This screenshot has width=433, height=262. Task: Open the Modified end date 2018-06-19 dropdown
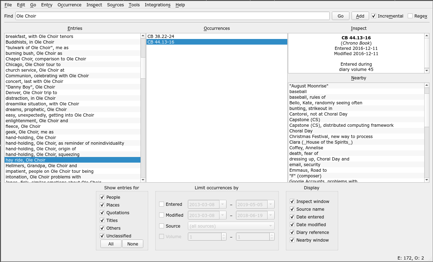271,215
